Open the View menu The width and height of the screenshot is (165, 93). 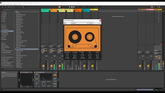click(x=11, y=5)
